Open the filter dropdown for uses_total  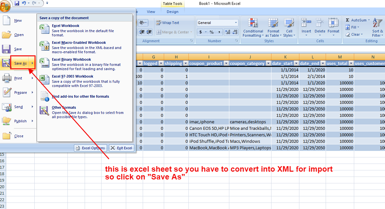(x=351, y=63)
